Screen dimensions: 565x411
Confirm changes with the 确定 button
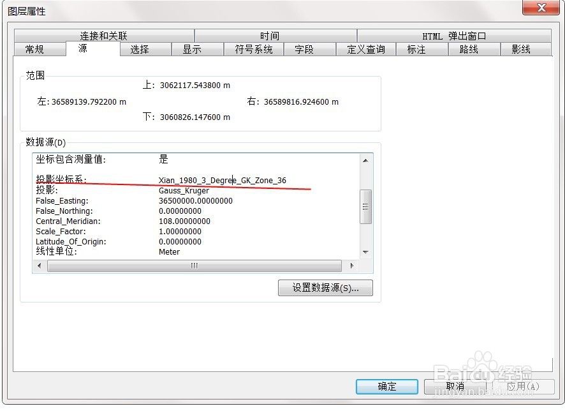tap(386, 386)
